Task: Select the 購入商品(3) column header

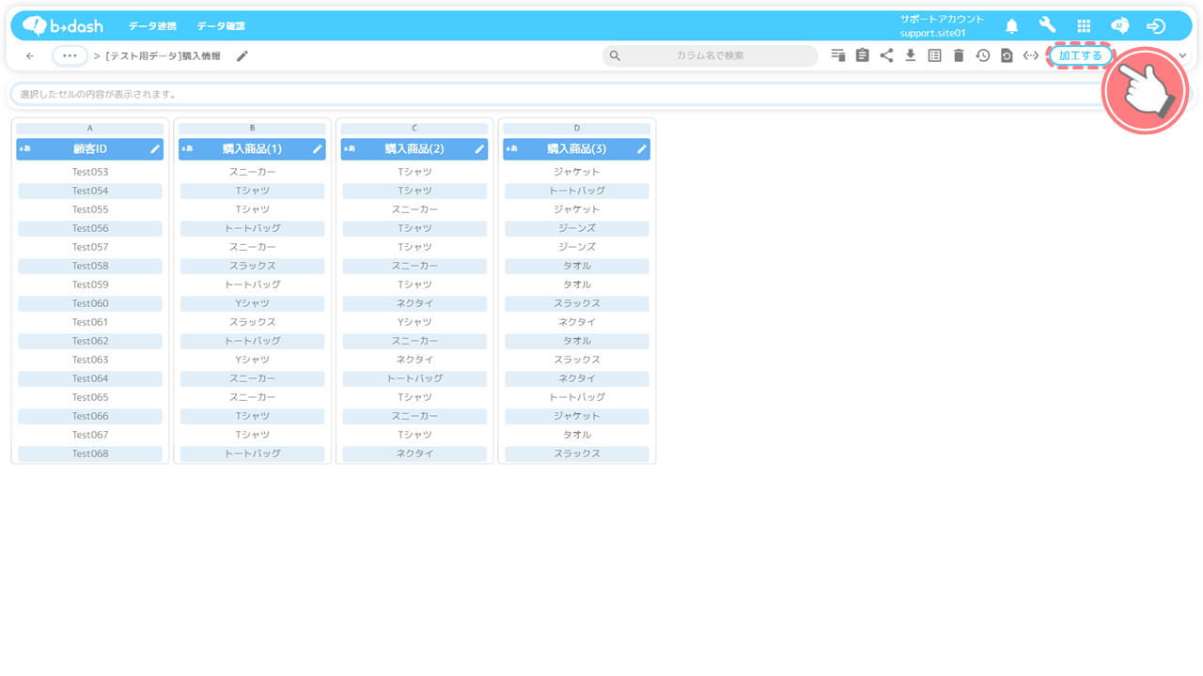Action: pyautogui.click(x=577, y=148)
